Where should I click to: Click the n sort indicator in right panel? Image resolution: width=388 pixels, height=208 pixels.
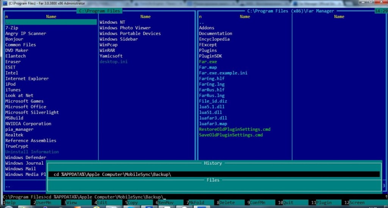coord(200,17)
